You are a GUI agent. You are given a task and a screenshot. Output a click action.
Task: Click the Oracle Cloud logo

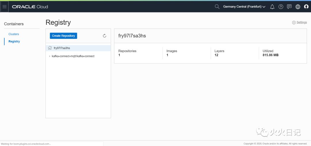click(30, 7)
